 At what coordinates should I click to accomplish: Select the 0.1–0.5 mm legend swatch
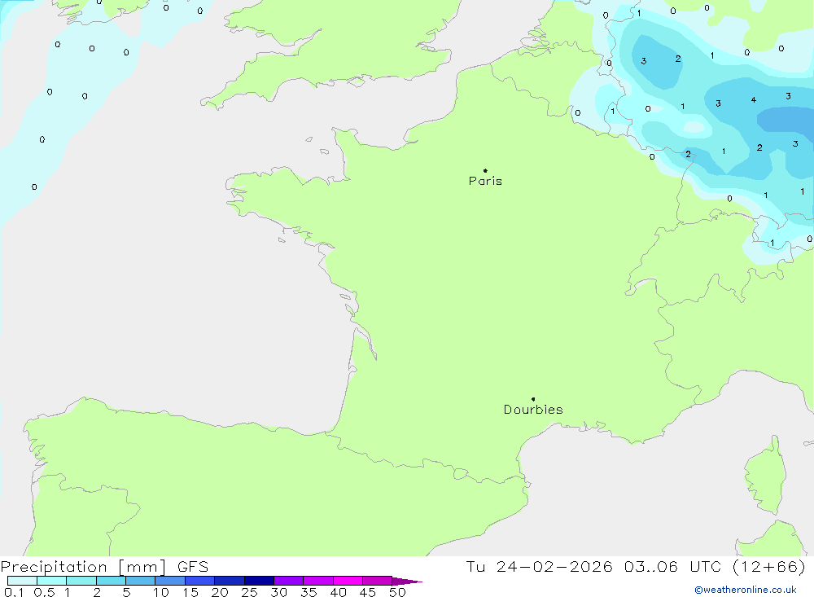pyautogui.click(x=22, y=581)
